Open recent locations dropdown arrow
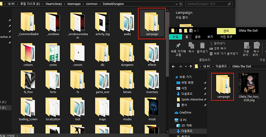Screen dimensions: 266x137 click(186, 66)
